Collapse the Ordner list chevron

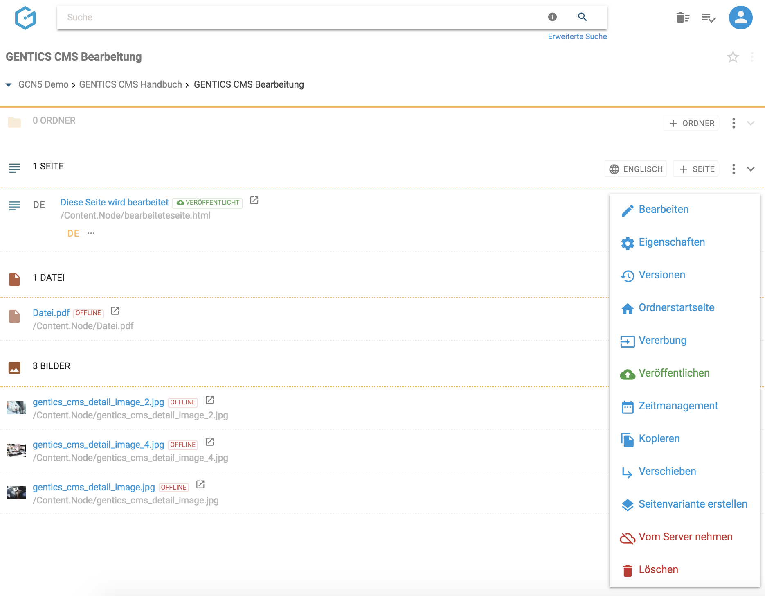751,123
